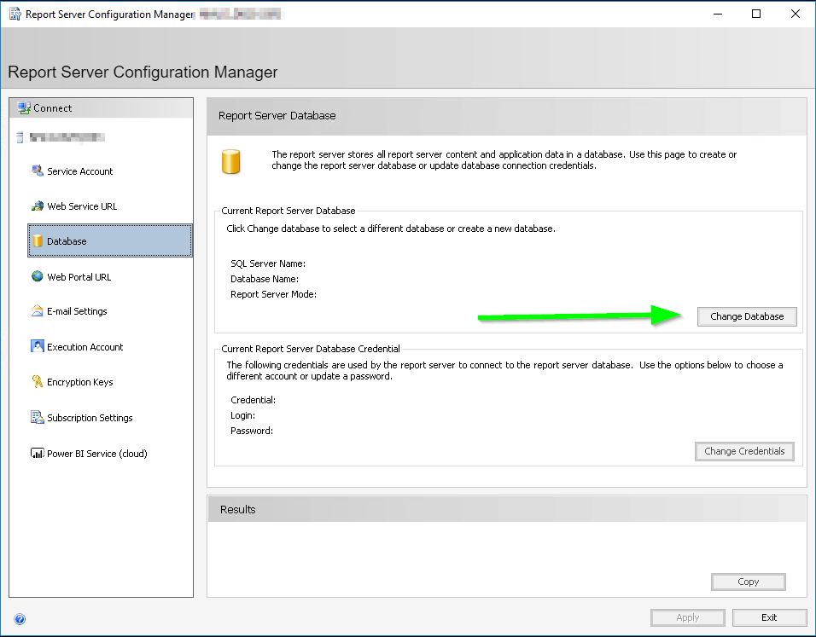The height and width of the screenshot is (637, 816).
Task: Click the Change Database button
Action: coord(747,316)
